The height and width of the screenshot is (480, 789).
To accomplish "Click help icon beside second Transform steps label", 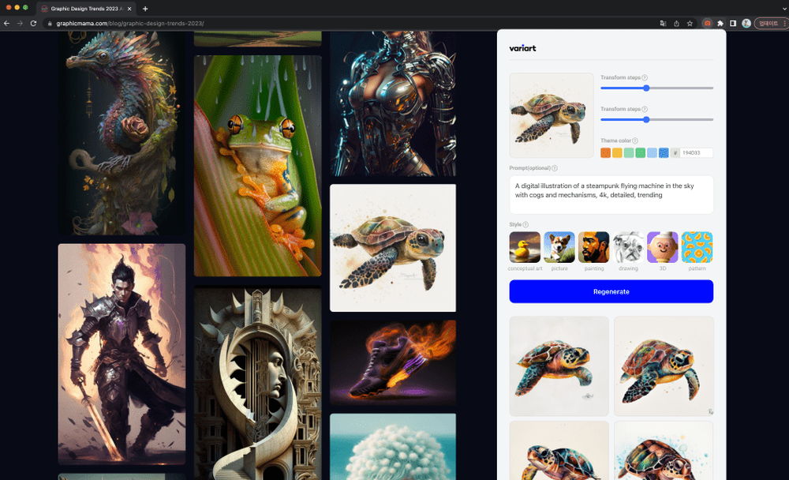I will coord(645,109).
